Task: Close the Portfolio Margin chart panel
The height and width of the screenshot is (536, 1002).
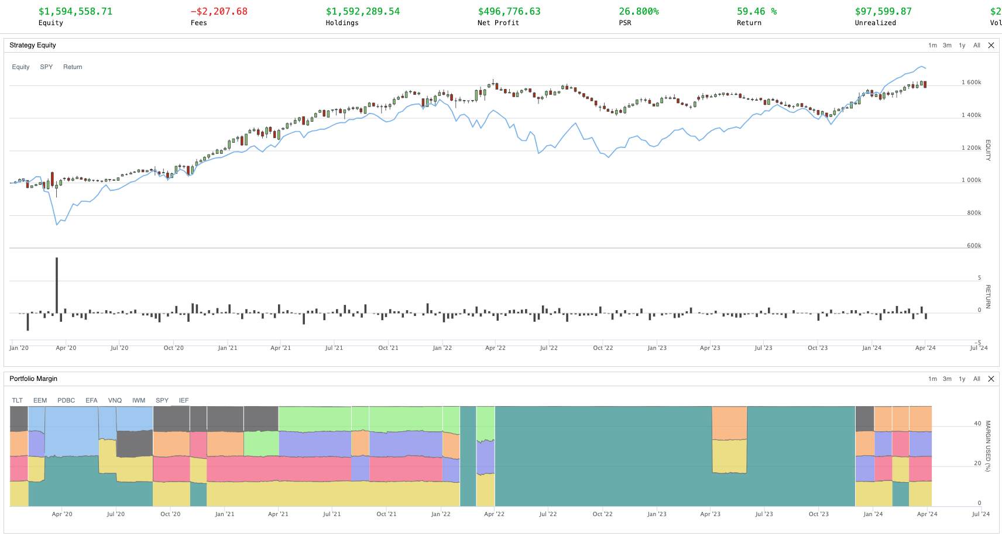Action: coord(991,379)
